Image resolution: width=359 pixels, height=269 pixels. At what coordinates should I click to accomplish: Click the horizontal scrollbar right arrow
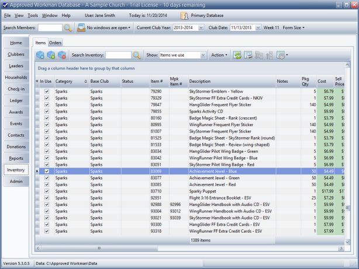tap(341, 248)
